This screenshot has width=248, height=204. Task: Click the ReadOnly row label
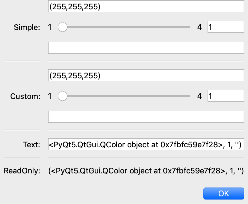(x=22, y=171)
